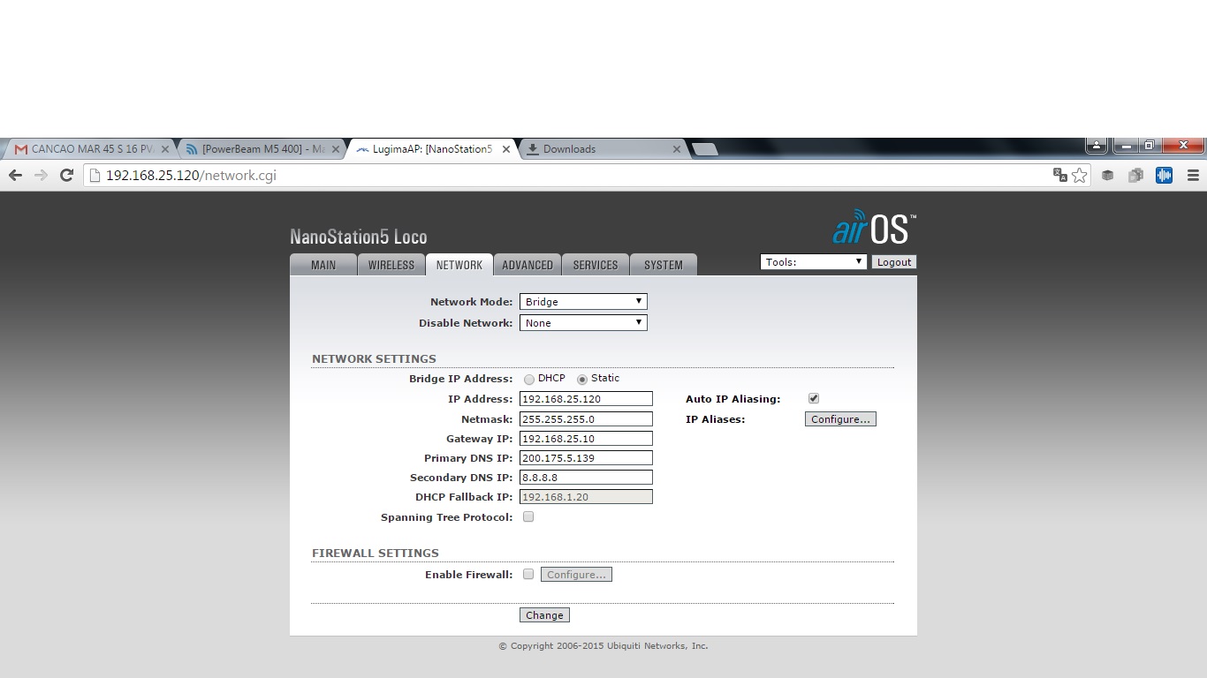Click the Gateway IP field
Image resolution: width=1207 pixels, height=678 pixels.
coord(586,439)
